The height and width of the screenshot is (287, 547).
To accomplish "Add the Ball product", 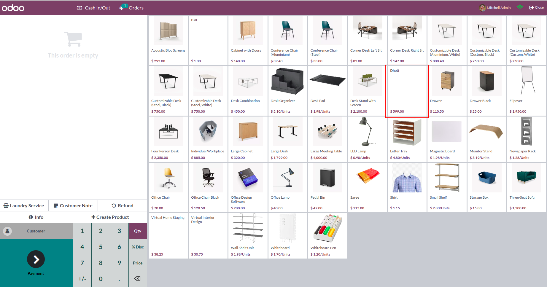I will click(x=208, y=40).
